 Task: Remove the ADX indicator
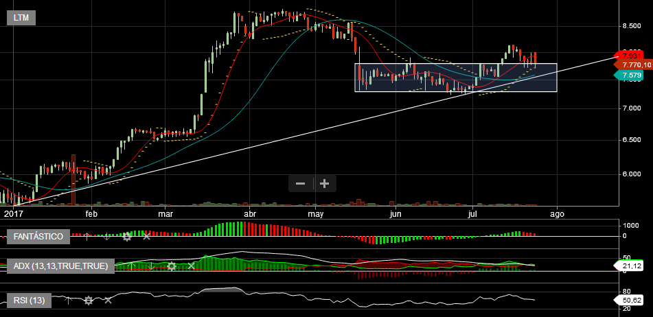[191, 266]
